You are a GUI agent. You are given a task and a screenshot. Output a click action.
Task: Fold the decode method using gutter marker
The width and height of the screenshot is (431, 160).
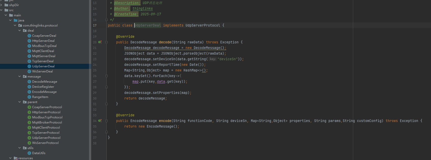coord(106,42)
